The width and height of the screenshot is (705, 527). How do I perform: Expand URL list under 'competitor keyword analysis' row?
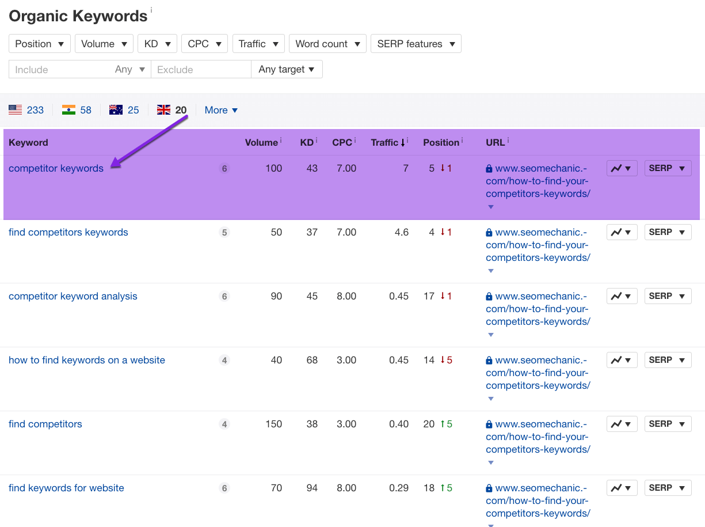[490, 335]
